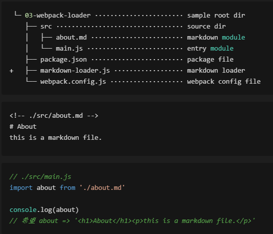
Task: Click 'package.json' in the directory tree
Action: [64, 60]
